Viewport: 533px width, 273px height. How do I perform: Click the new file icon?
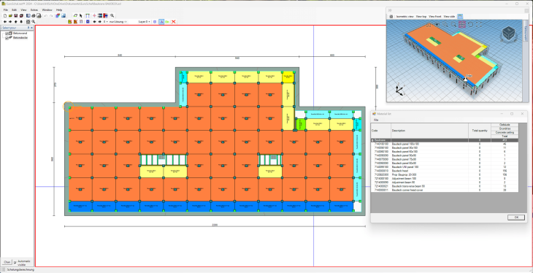pos(5,15)
